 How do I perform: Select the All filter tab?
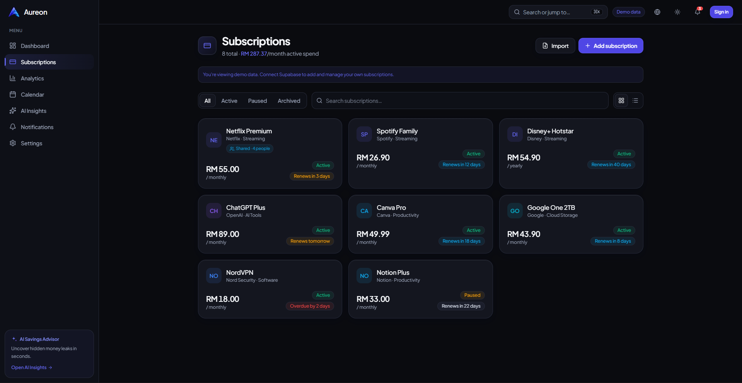point(208,100)
